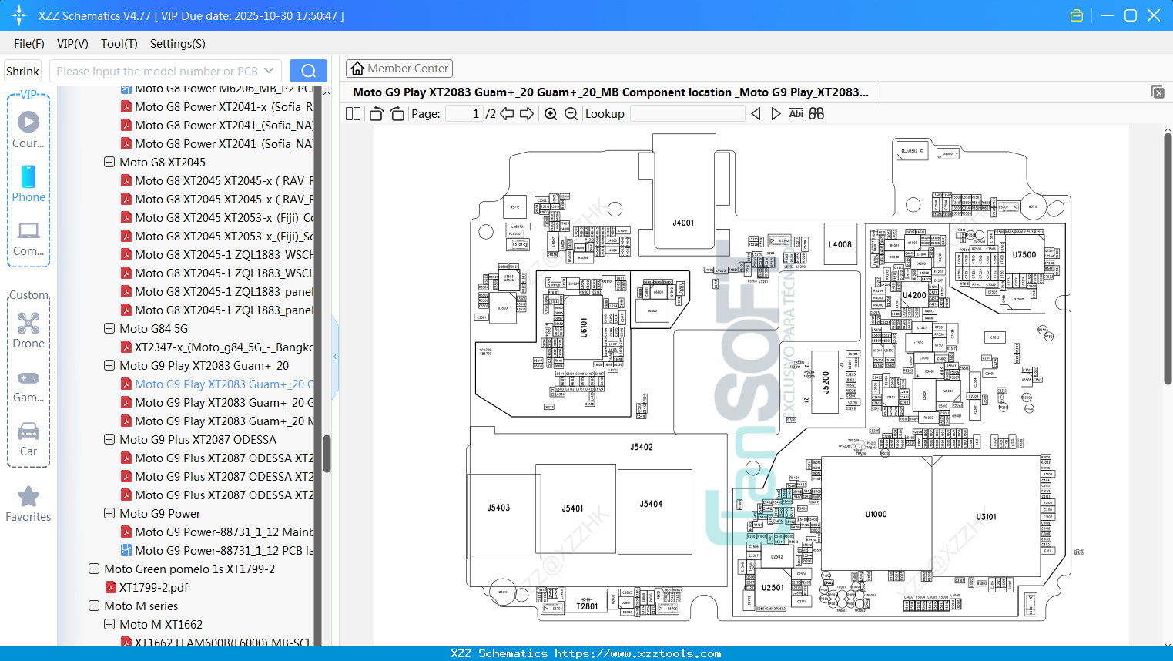1173x661 pixels.
Task: Open the Tool(T) menu
Action: [119, 44]
